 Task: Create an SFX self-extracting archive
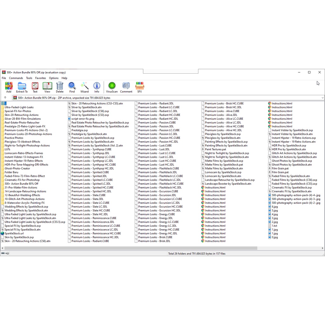pyautogui.click(x=140, y=87)
